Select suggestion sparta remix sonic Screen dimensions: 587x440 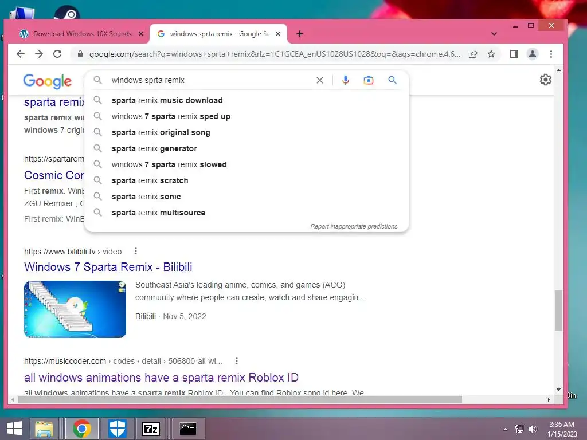(247, 197)
